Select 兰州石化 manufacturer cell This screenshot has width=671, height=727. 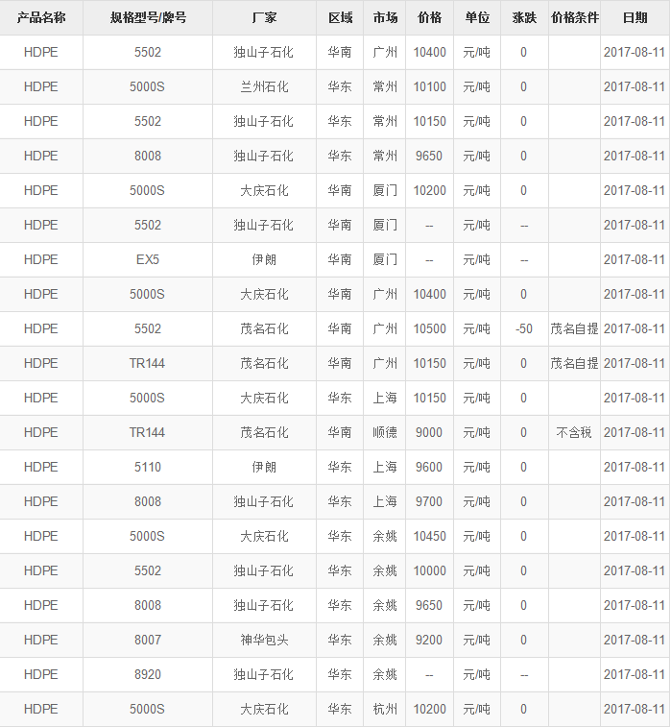pos(264,86)
